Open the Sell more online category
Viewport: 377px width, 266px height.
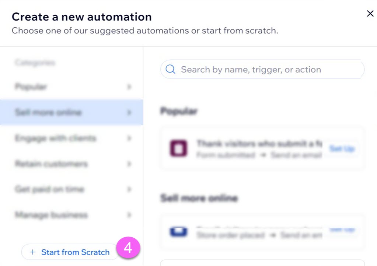coord(71,112)
